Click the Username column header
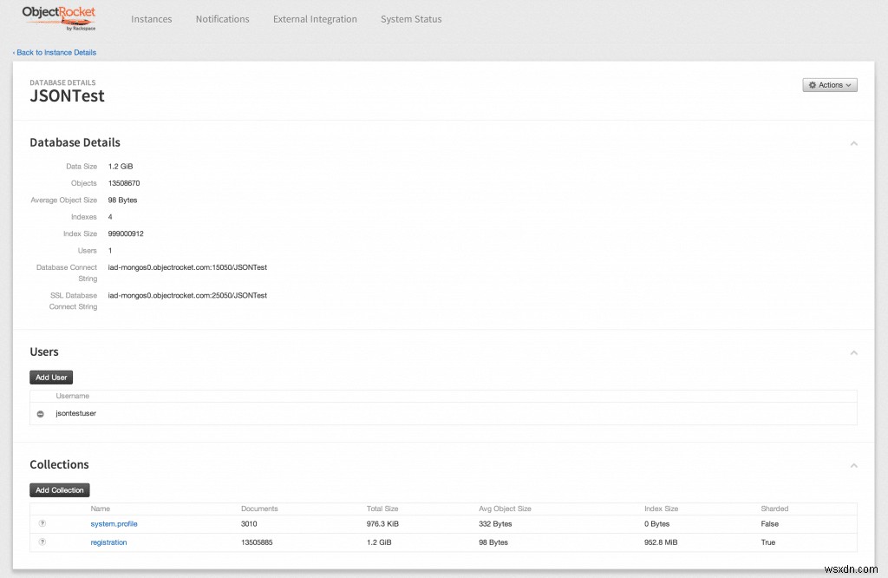This screenshot has height=578, width=888. (73, 396)
